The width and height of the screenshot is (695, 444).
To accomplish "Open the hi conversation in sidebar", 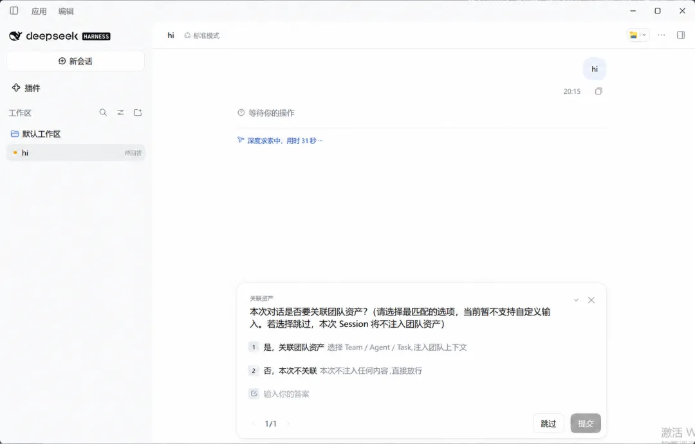I will tap(75, 153).
